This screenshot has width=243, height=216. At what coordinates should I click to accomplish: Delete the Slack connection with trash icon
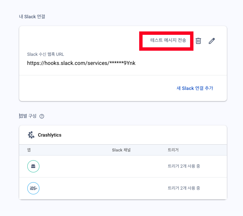tap(198, 41)
